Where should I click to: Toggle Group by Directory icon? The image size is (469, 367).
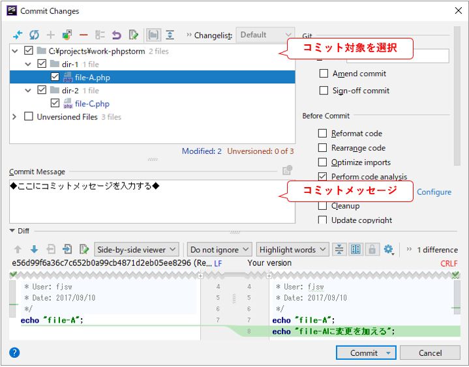point(153,35)
